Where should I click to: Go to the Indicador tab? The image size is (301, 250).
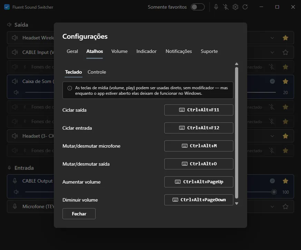click(x=146, y=51)
